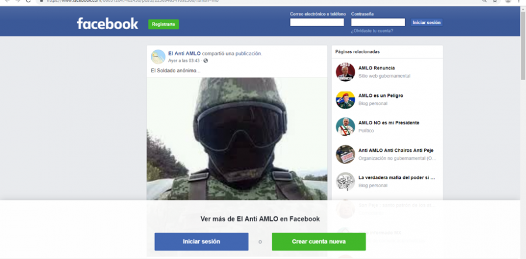Open the shared soldier photo
Screen dimensions: 526x259
(x=237, y=139)
